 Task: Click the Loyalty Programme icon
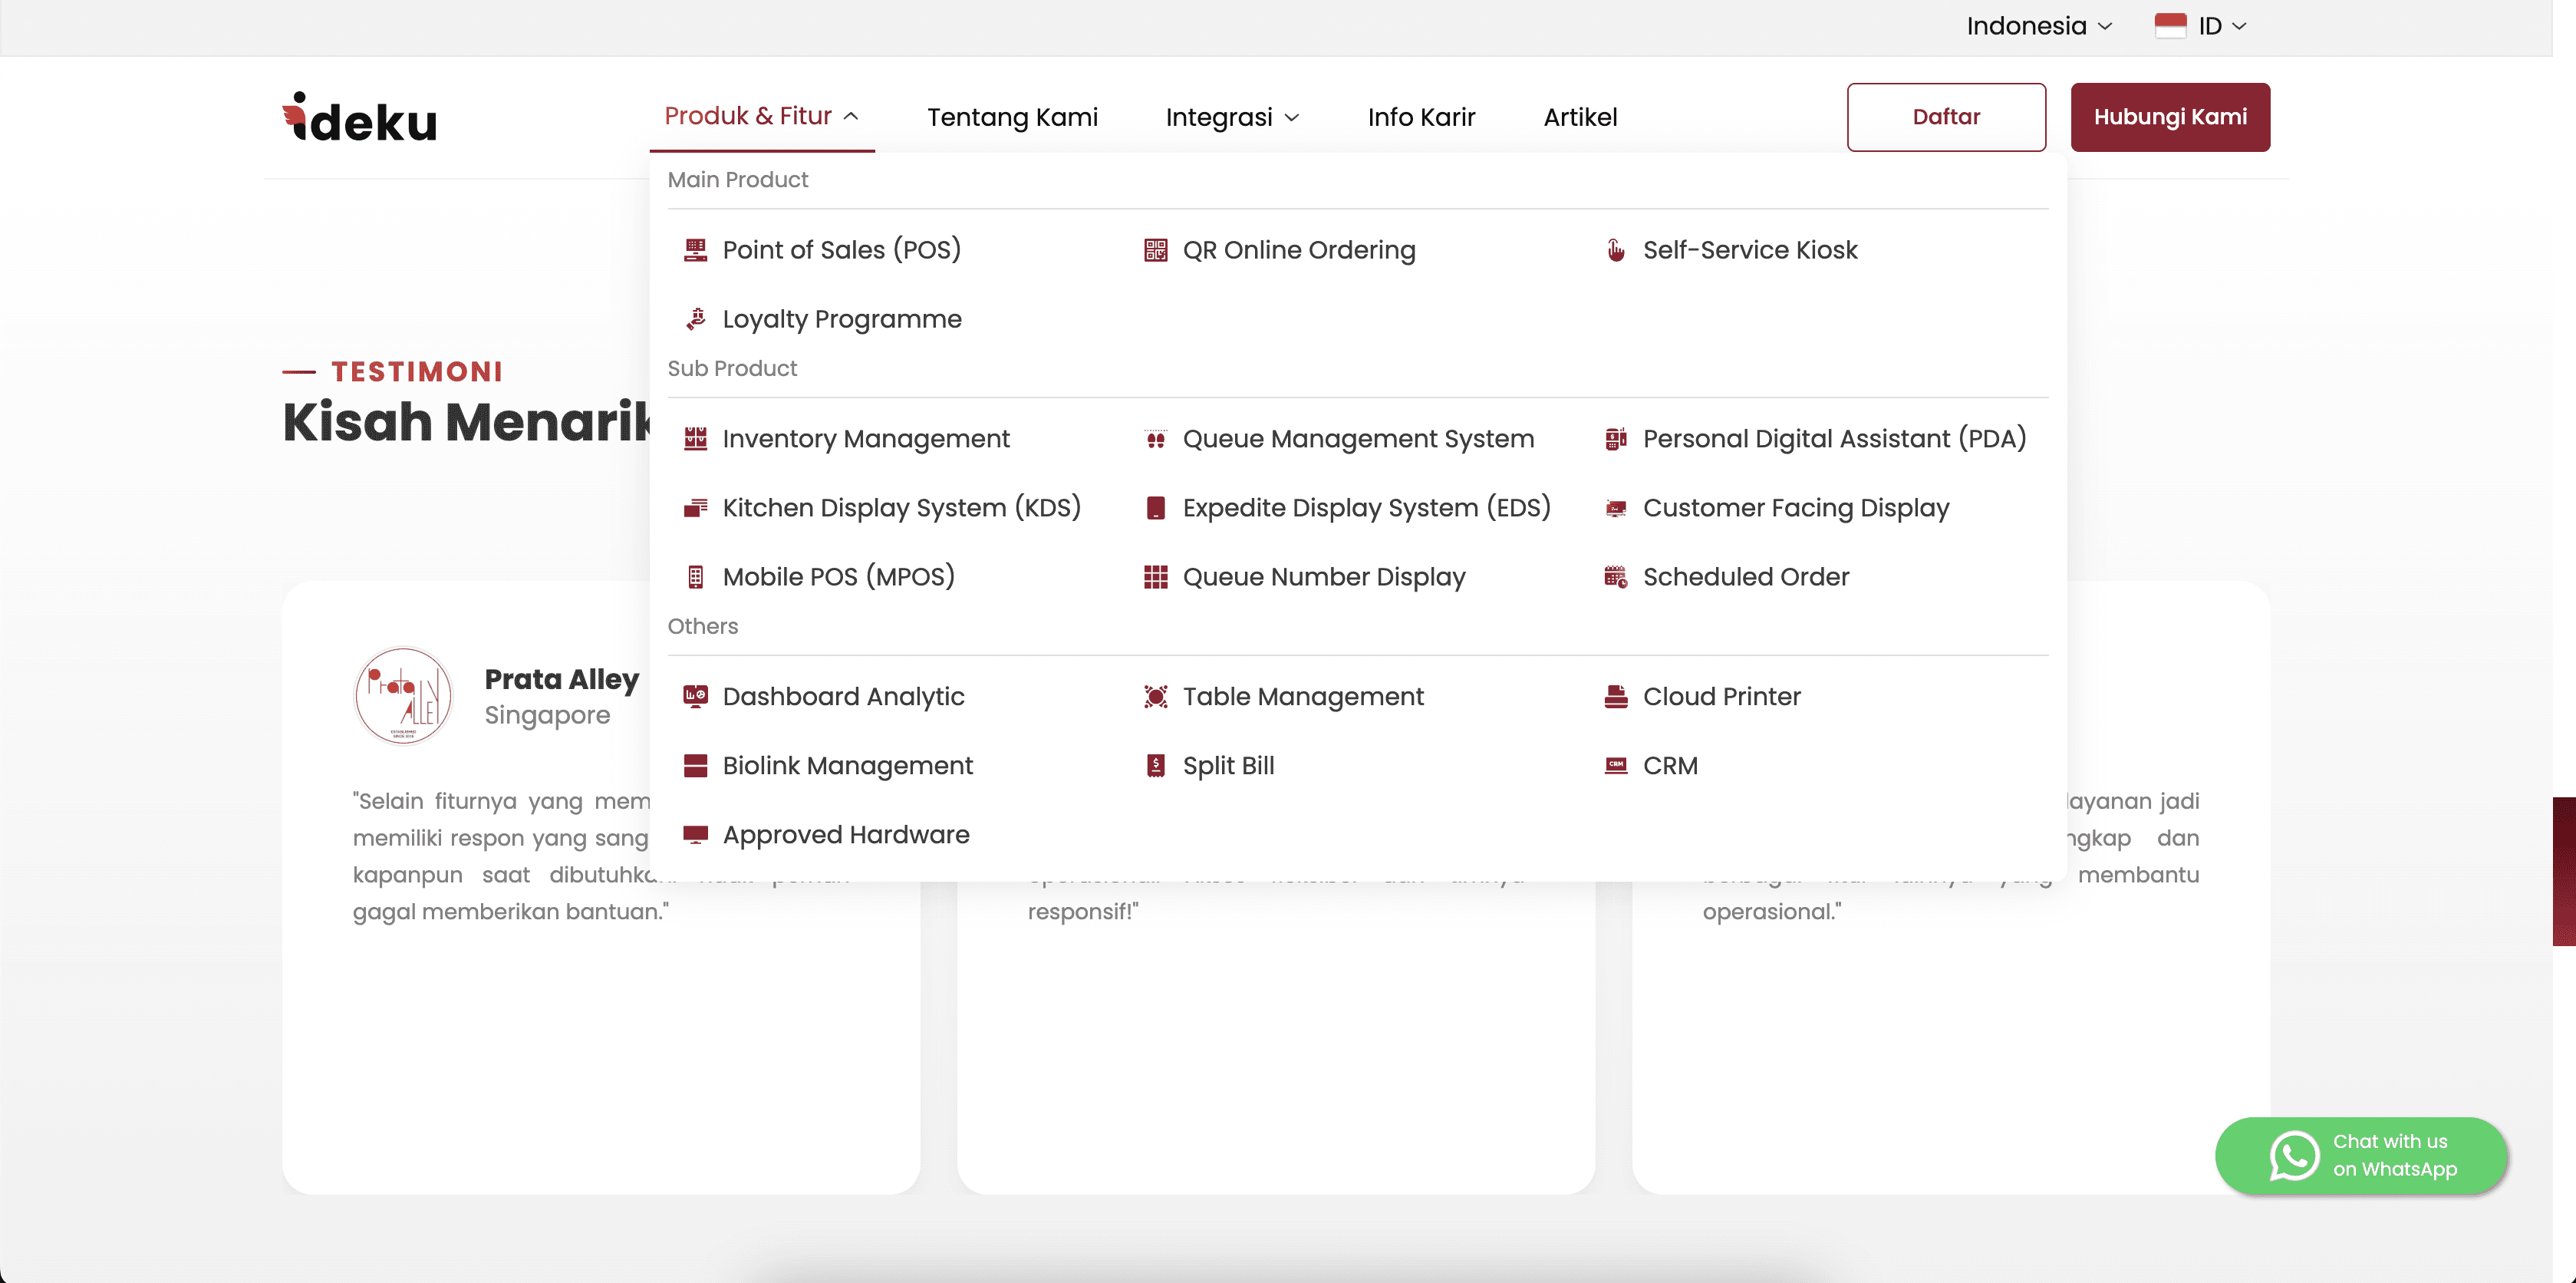695,319
